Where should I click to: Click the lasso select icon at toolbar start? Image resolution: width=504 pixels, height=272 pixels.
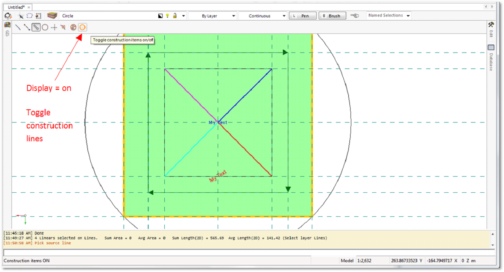point(8,16)
